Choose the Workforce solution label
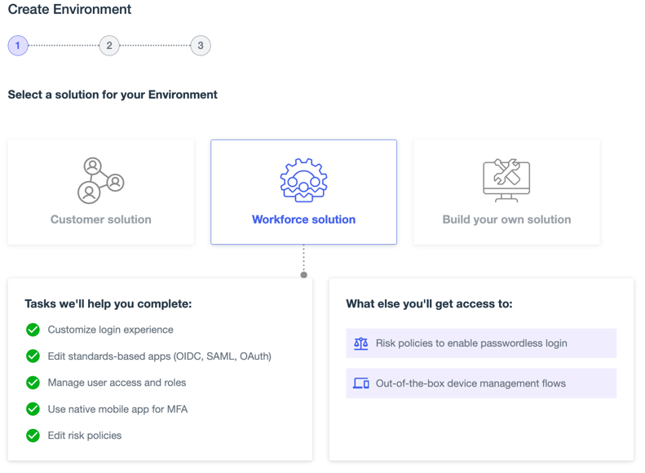 [303, 219]
